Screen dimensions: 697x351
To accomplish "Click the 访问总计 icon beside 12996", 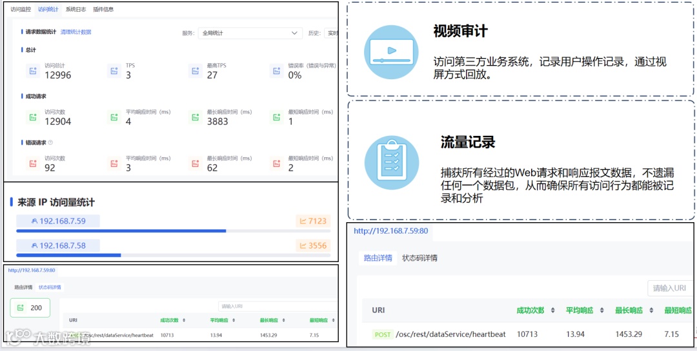I will (x=32, y=71).
